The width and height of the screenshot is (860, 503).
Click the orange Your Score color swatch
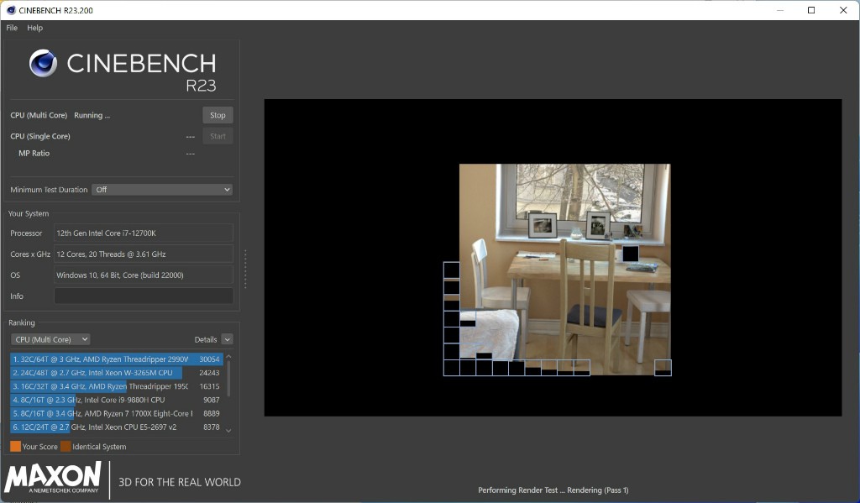click(15, 447)
